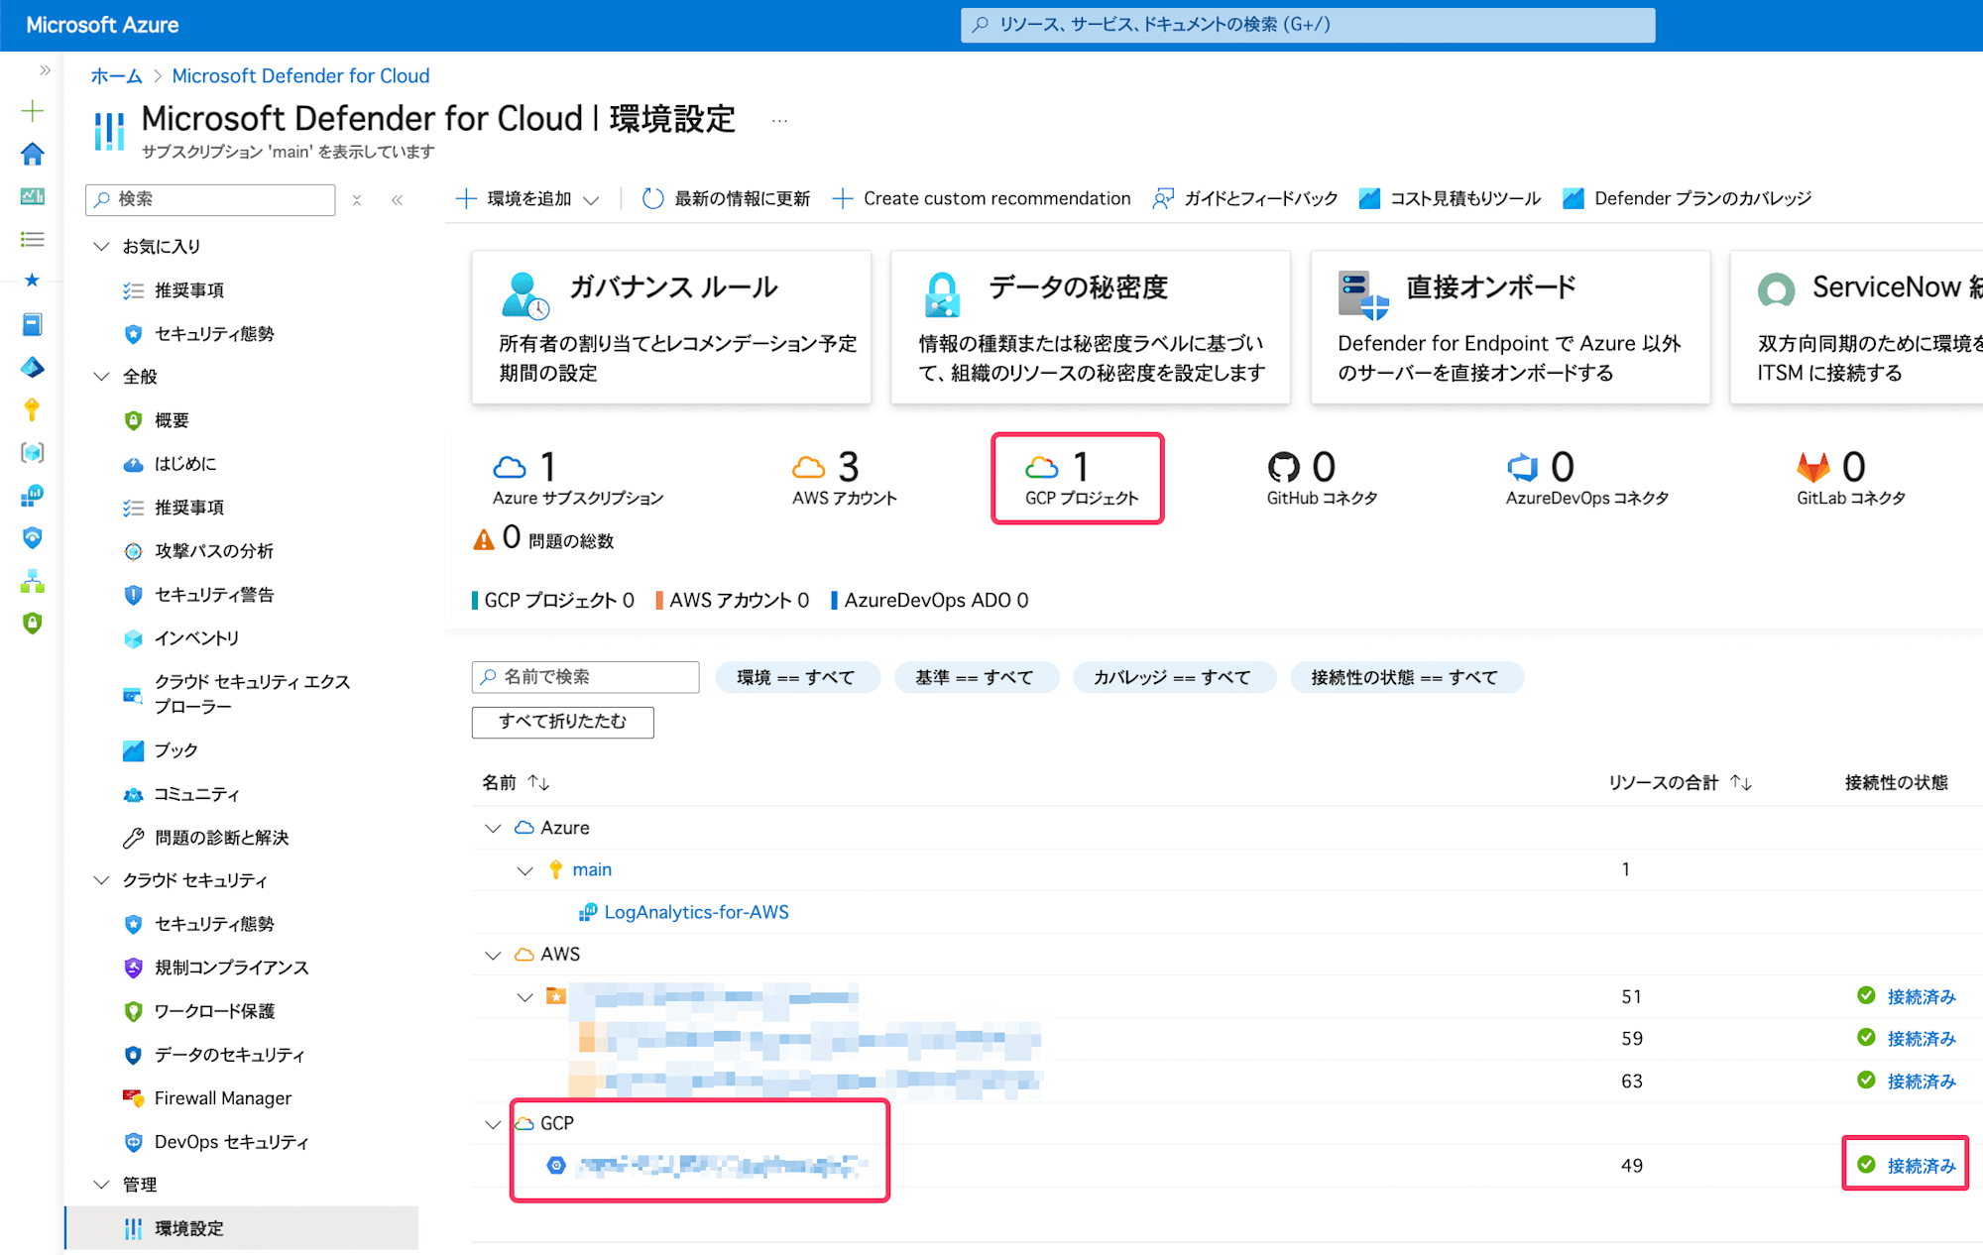Open Defender プランのカバレッジ

[1688, 199]
